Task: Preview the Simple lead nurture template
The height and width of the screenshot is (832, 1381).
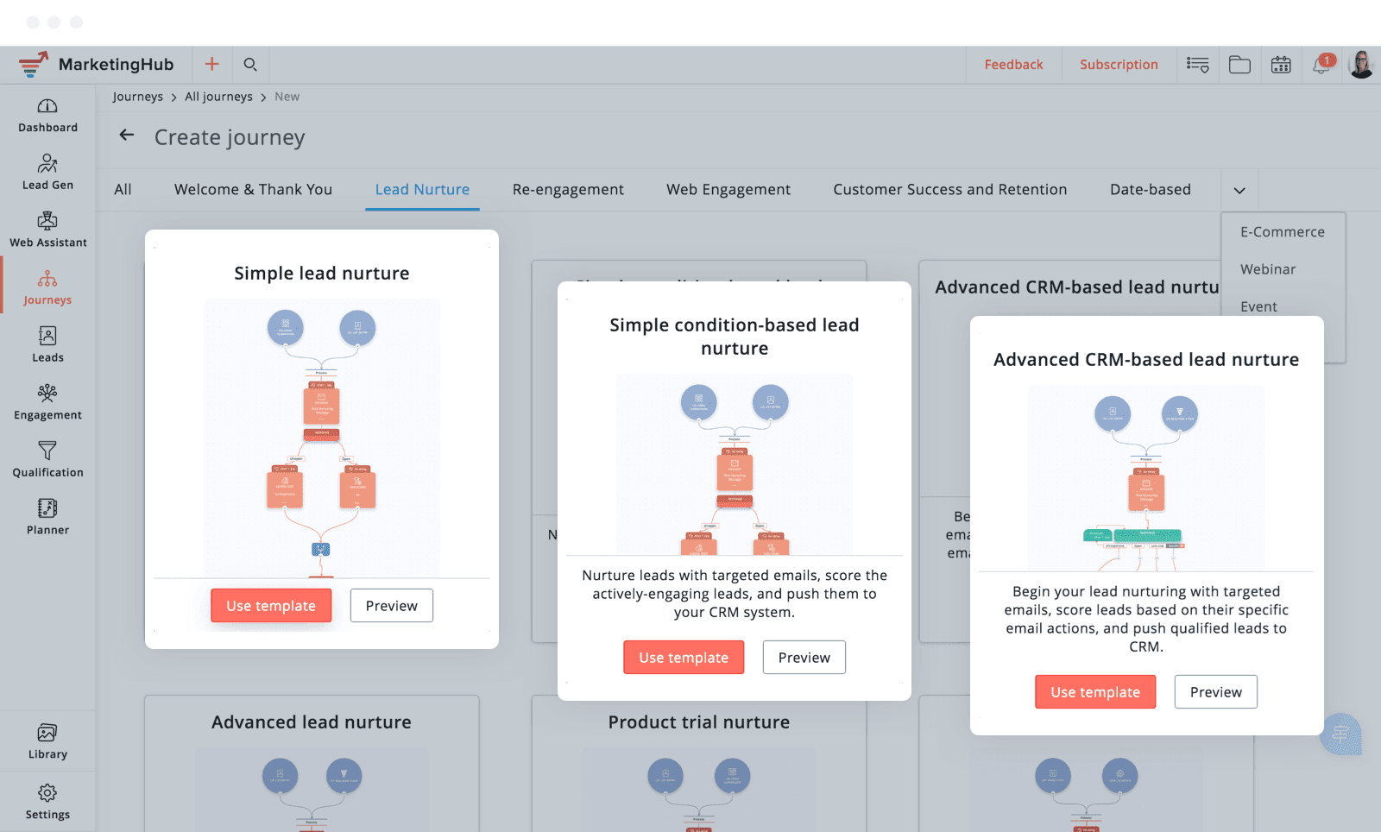Action: (392, 606)
